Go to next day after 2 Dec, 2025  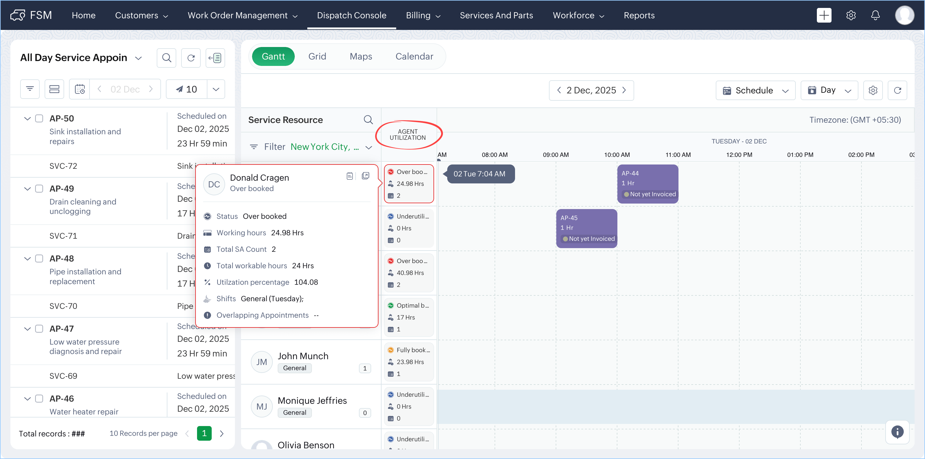point(624,90)
